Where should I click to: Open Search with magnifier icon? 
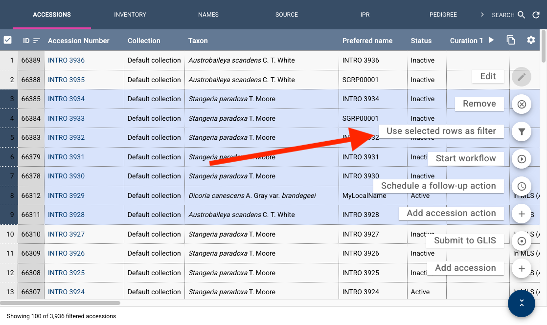point(508,15)
